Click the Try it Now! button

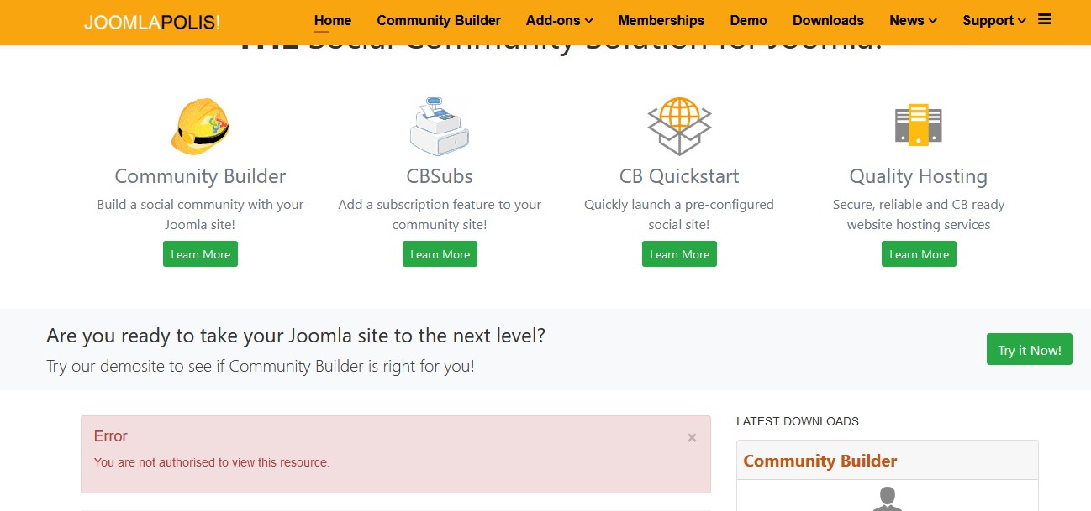[x=1030, y=350]
